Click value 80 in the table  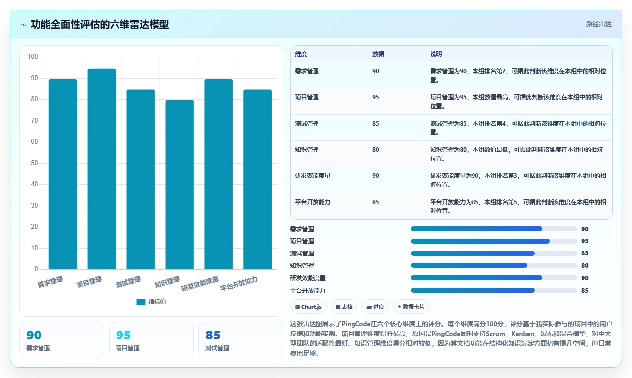point(376,150)
